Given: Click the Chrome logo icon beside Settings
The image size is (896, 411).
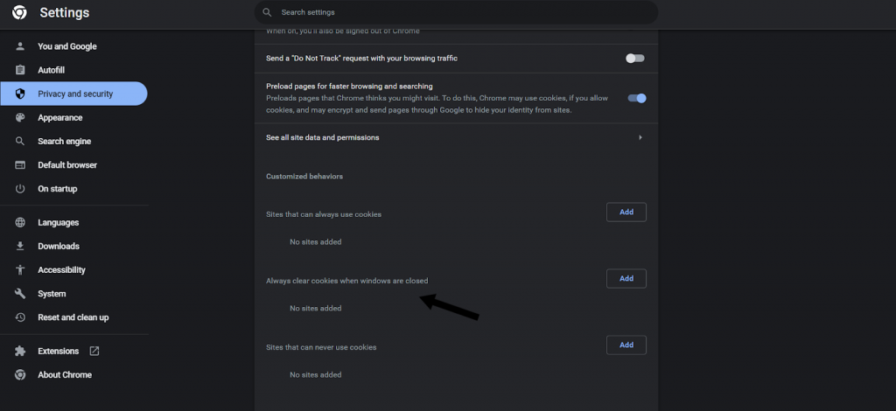Looking at the screenshot, I should [18, 13].
